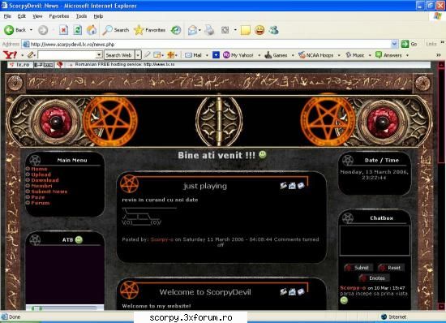Click the Print icon
Screen dimensions: 446x323
[209, 30]
